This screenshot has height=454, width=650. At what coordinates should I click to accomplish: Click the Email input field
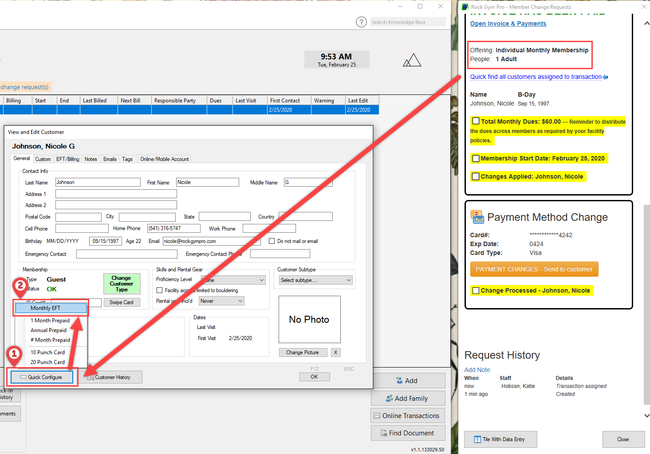click(x=212, y=241)
